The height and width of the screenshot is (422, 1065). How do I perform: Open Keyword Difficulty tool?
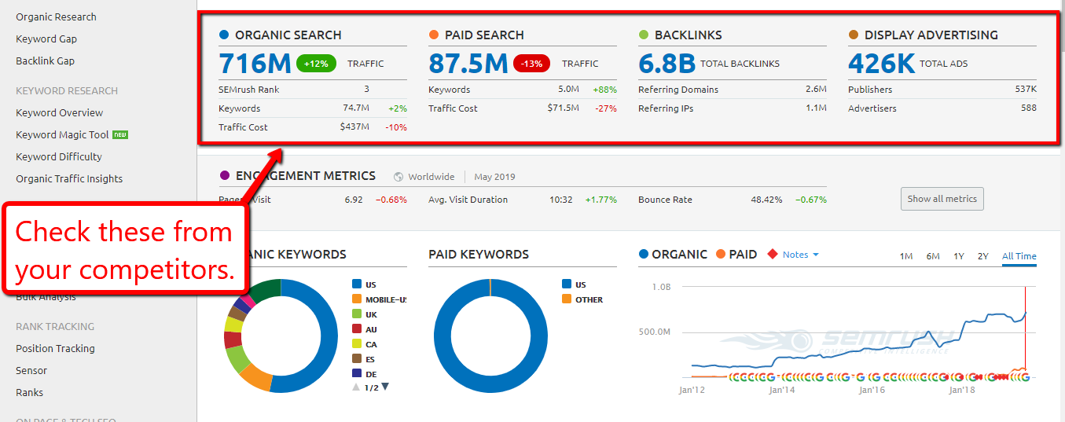[59, 156]
